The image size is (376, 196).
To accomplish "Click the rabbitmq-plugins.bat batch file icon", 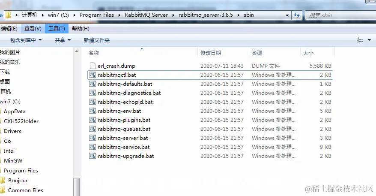I will [93, 120].
